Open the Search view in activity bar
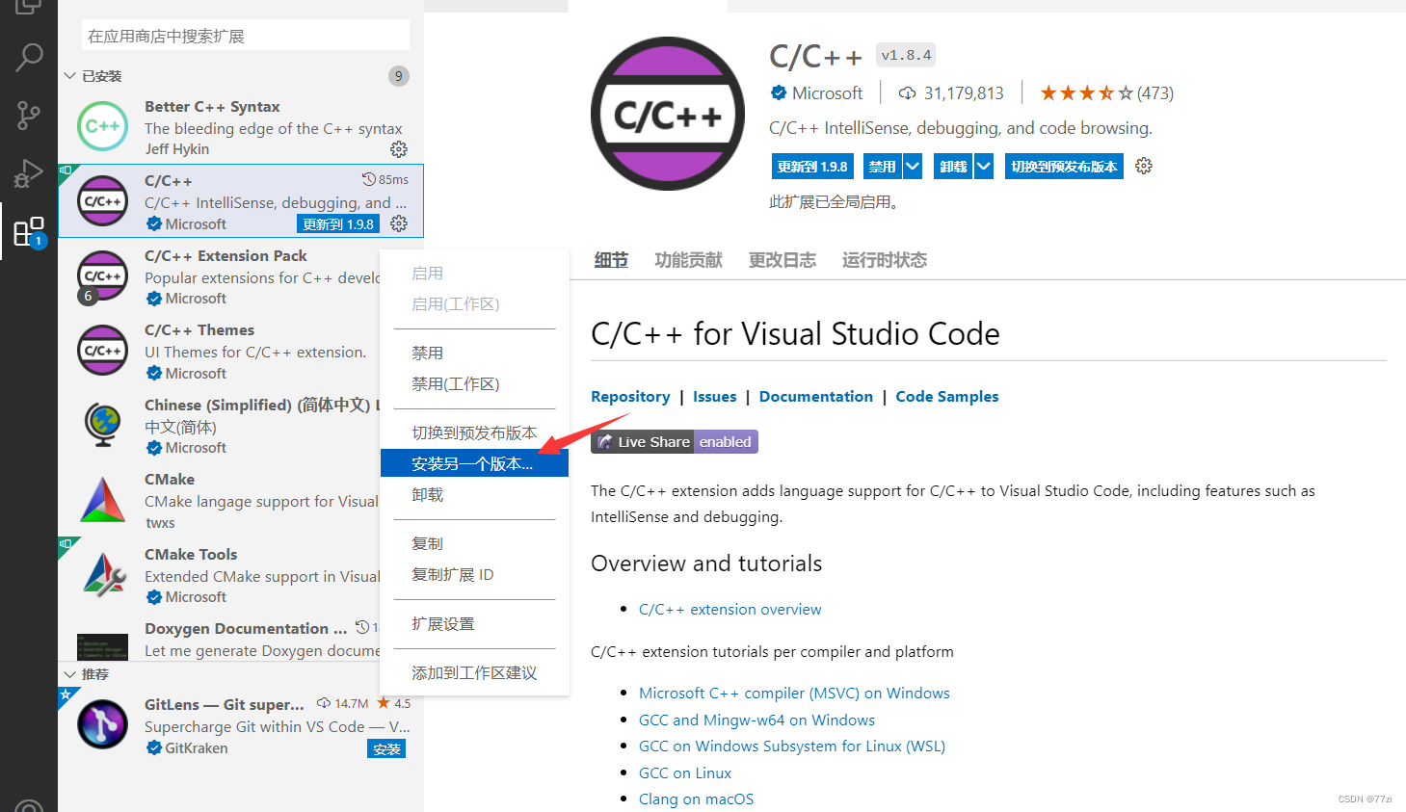This screenshot has width=1406, height=812. point(29,57)
